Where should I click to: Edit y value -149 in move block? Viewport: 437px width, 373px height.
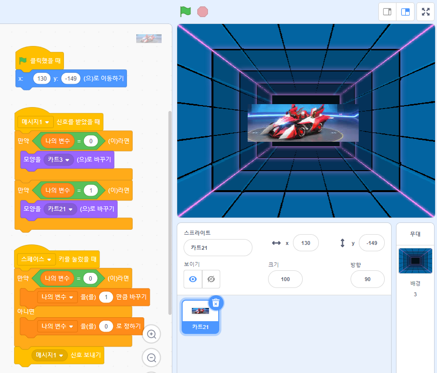pos(71,78)
